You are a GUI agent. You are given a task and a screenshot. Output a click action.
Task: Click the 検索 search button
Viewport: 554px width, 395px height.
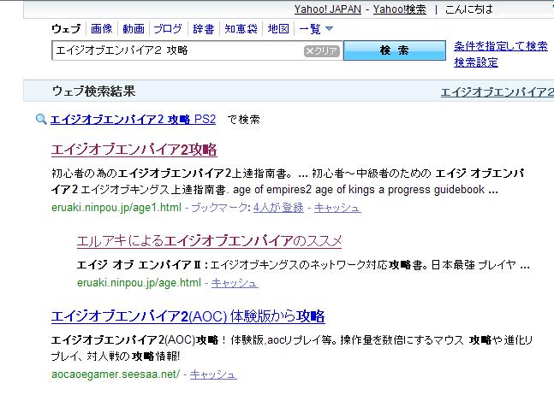click(x=394, y=50)
